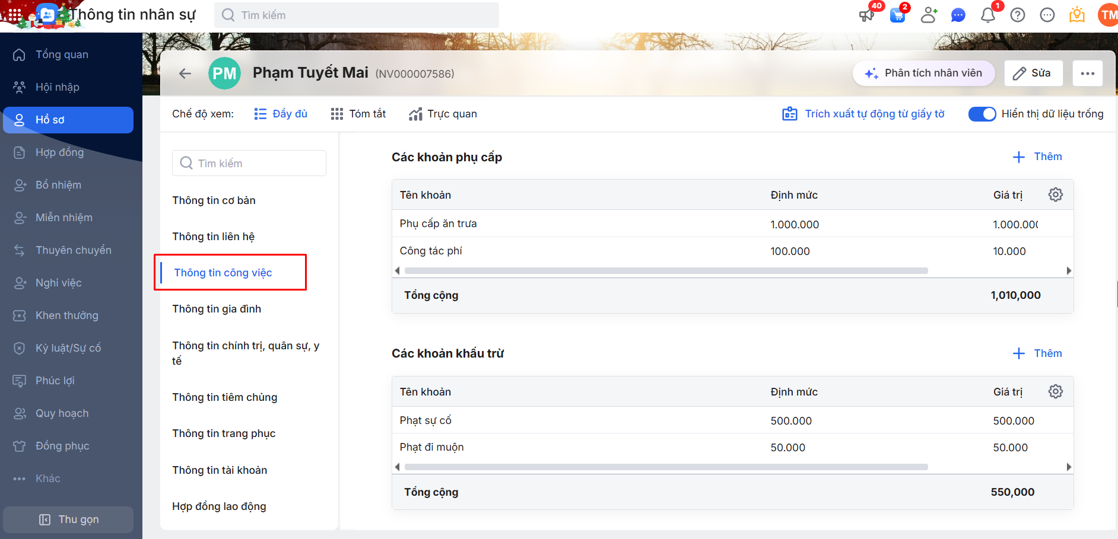Viewport: 1118px width, 539px height.
Task: Toggle Hiển thị dữ liệu trống switch
Action: coord(982,114)
